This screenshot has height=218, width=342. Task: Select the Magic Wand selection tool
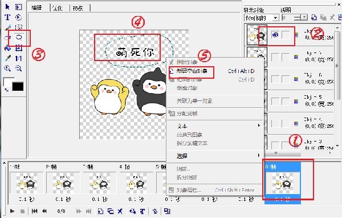[x=19, y=27]
